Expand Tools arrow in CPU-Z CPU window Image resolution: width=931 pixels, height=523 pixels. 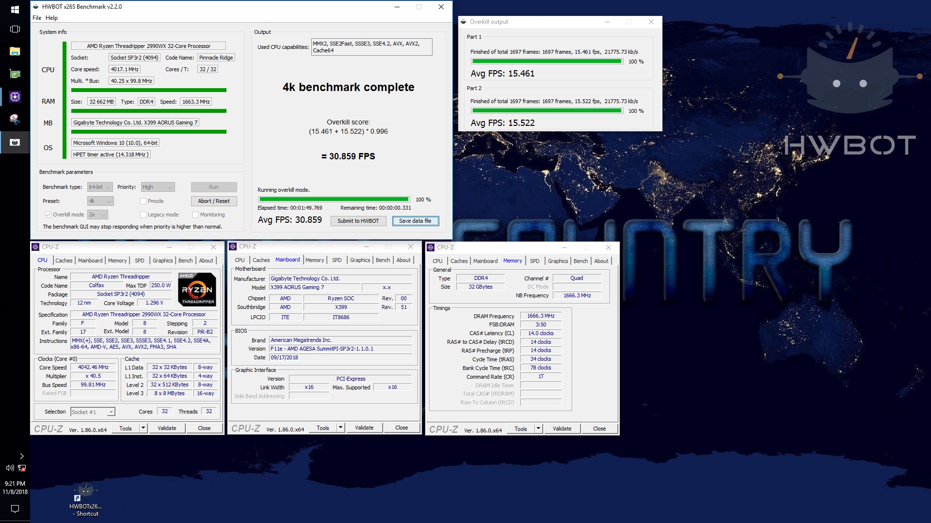pos(143,428)
